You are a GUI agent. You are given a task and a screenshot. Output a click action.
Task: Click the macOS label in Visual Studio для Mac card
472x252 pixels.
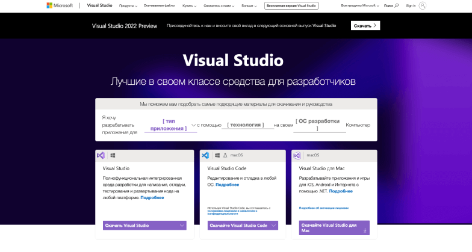click(x=313, y=155)
